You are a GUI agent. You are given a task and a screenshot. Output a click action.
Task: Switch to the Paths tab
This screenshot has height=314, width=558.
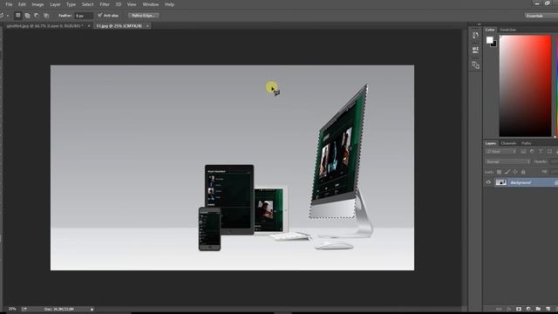(527, 143)
